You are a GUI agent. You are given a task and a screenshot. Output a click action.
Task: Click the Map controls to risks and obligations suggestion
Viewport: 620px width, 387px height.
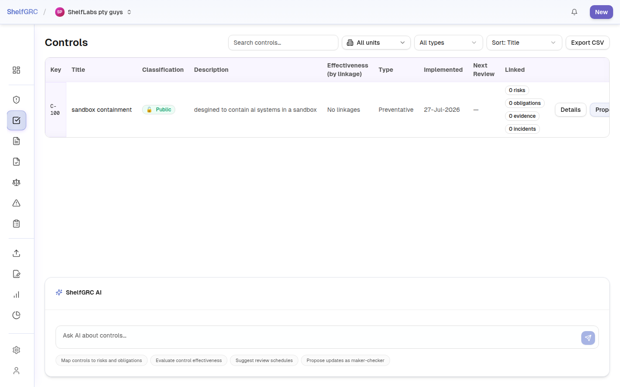tap(102, 360)
